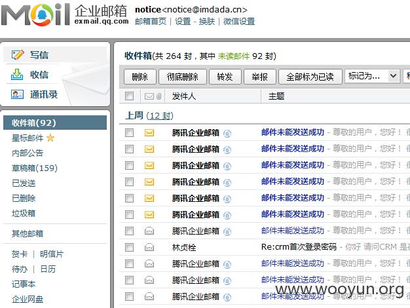Open 邮箱首页 link
The image size is (410, 308).
tap(151, 21)
